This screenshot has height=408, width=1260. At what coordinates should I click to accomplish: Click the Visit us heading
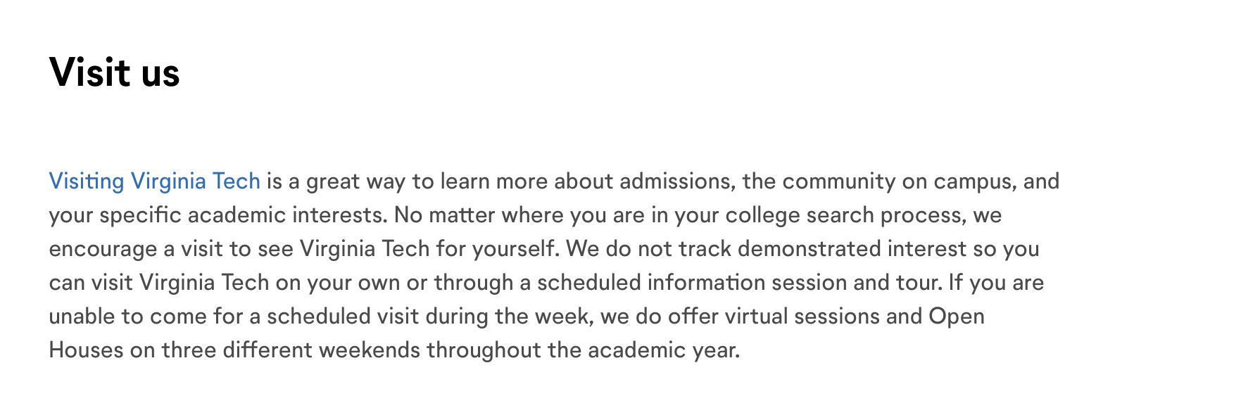[x=115, y=72]
